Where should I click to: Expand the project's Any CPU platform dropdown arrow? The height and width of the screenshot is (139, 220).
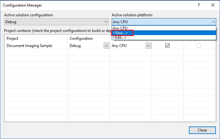click(x=148, y=46)
